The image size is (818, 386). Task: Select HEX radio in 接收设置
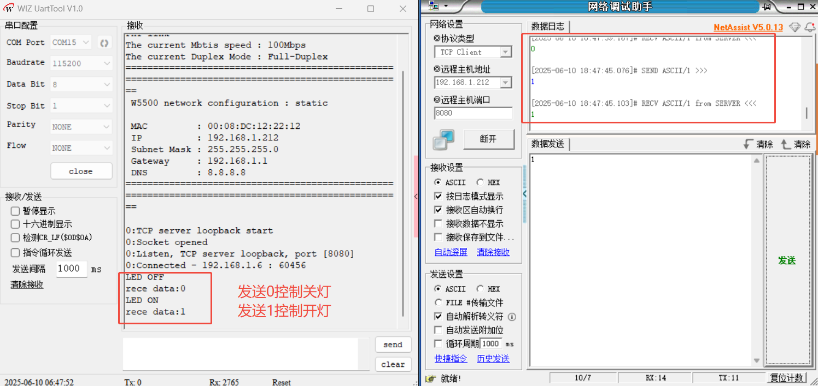pyautogui.click(x=480, y=182)
